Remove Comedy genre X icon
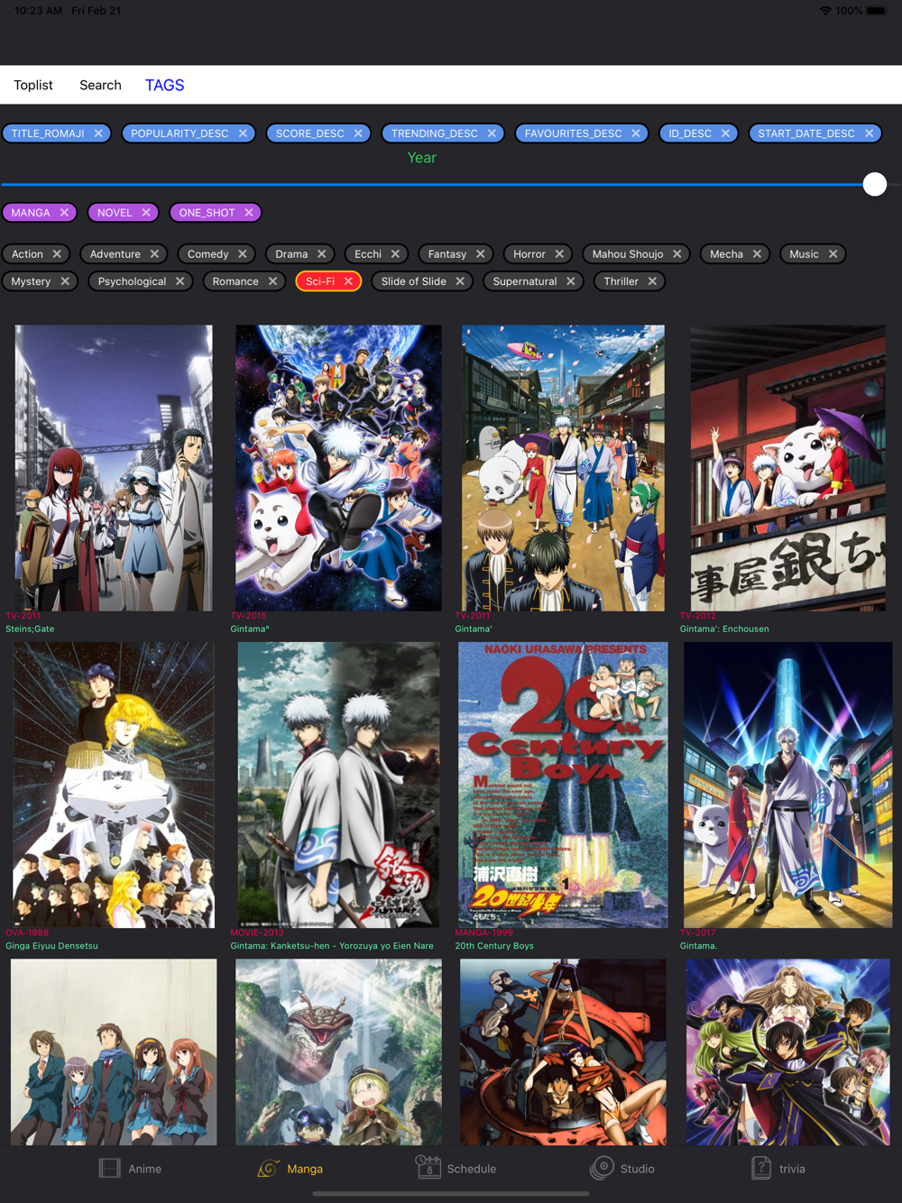 pyautogui.click(x=243, y=254)
